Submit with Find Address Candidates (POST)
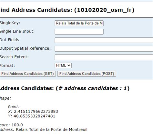This screenshot has height=138, width=153. coord(87,74)
